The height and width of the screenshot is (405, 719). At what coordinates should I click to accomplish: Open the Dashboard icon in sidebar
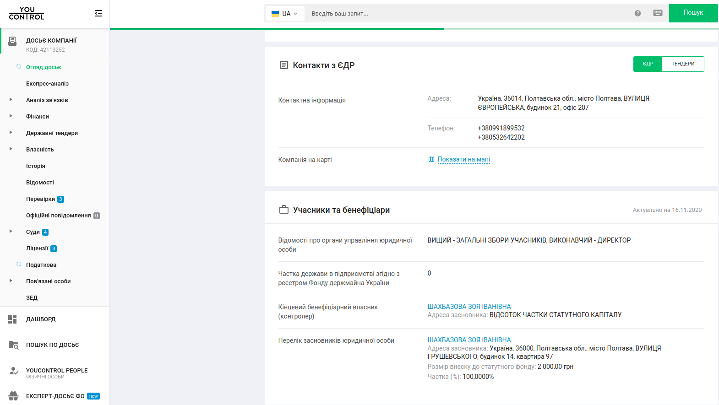pos(12,319)
